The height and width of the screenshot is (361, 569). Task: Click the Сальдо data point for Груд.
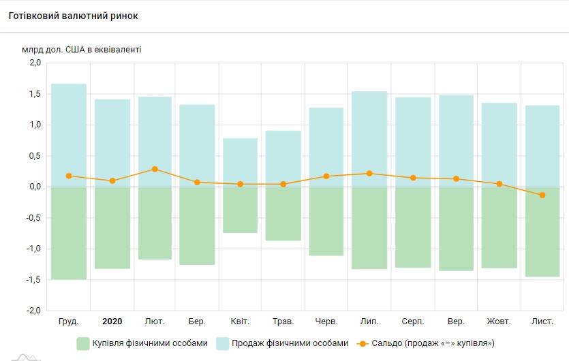tap(69, 176)
